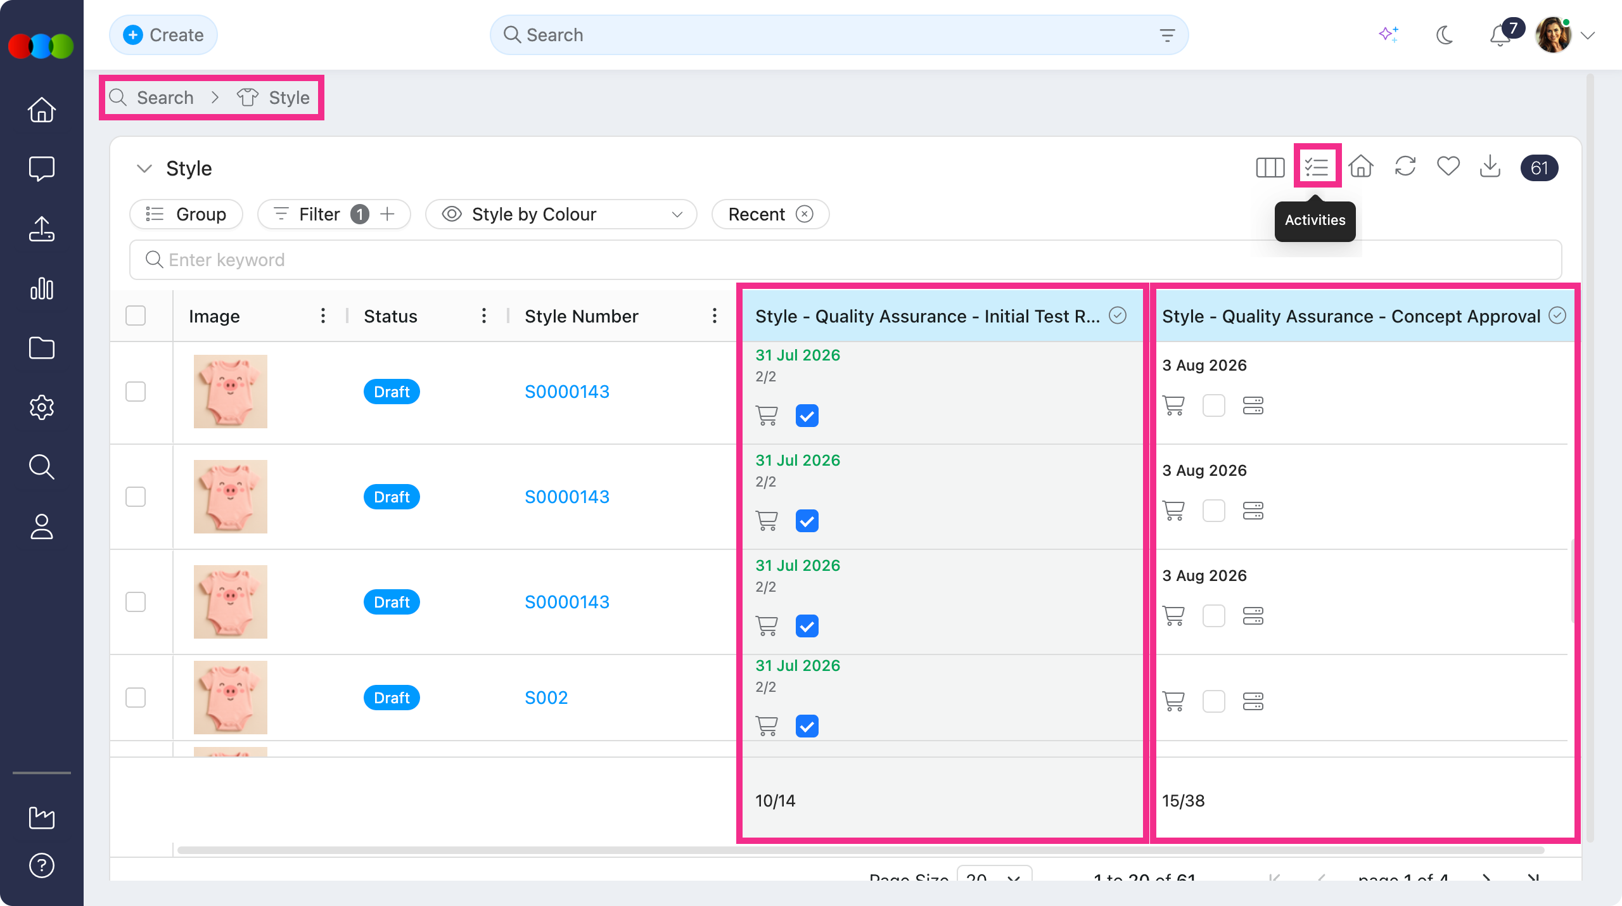Open the Folder sidebar icon
The height and width of the screenshot is (906, 1622).
click(x=42, y=348)
